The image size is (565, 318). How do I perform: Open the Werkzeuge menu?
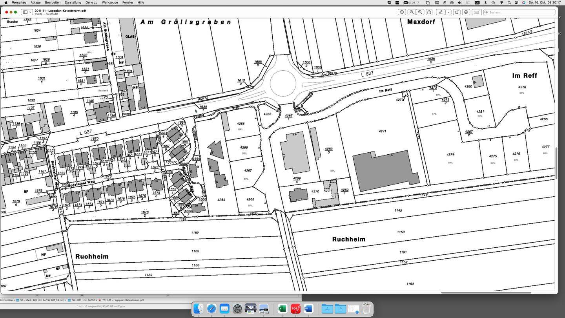110,2
